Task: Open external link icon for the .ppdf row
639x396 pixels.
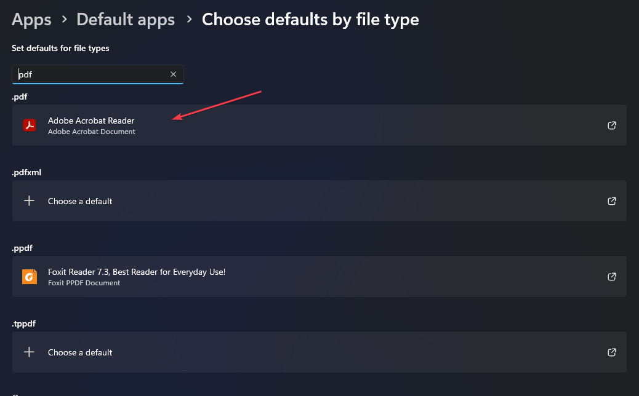Action: [612, 277]
